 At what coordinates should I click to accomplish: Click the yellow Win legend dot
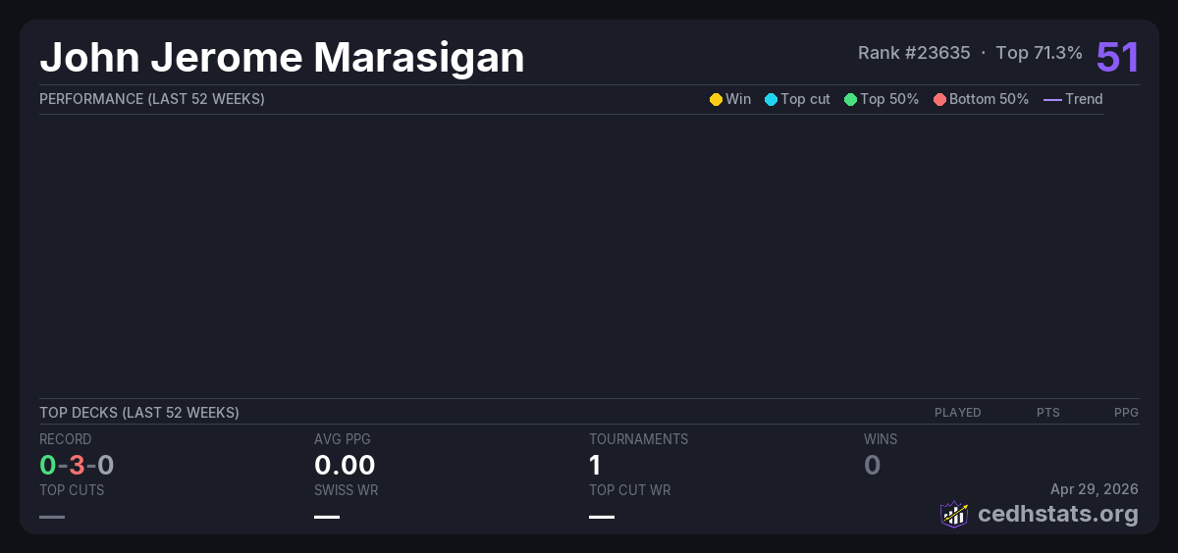tap(716, 99)
